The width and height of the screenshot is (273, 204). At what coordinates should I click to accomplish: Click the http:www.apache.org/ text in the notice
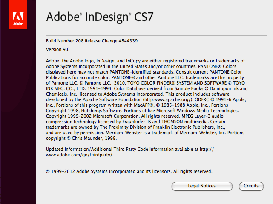pos(168,100)
